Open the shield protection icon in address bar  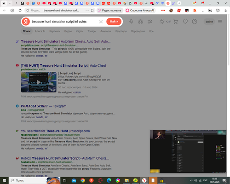[28, 11]
